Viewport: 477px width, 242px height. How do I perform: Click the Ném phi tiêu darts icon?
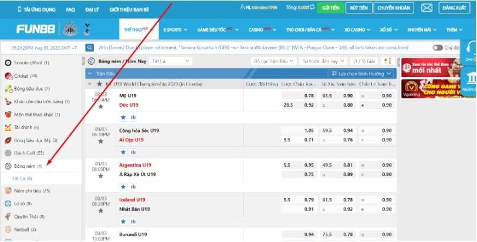[8, 191]
